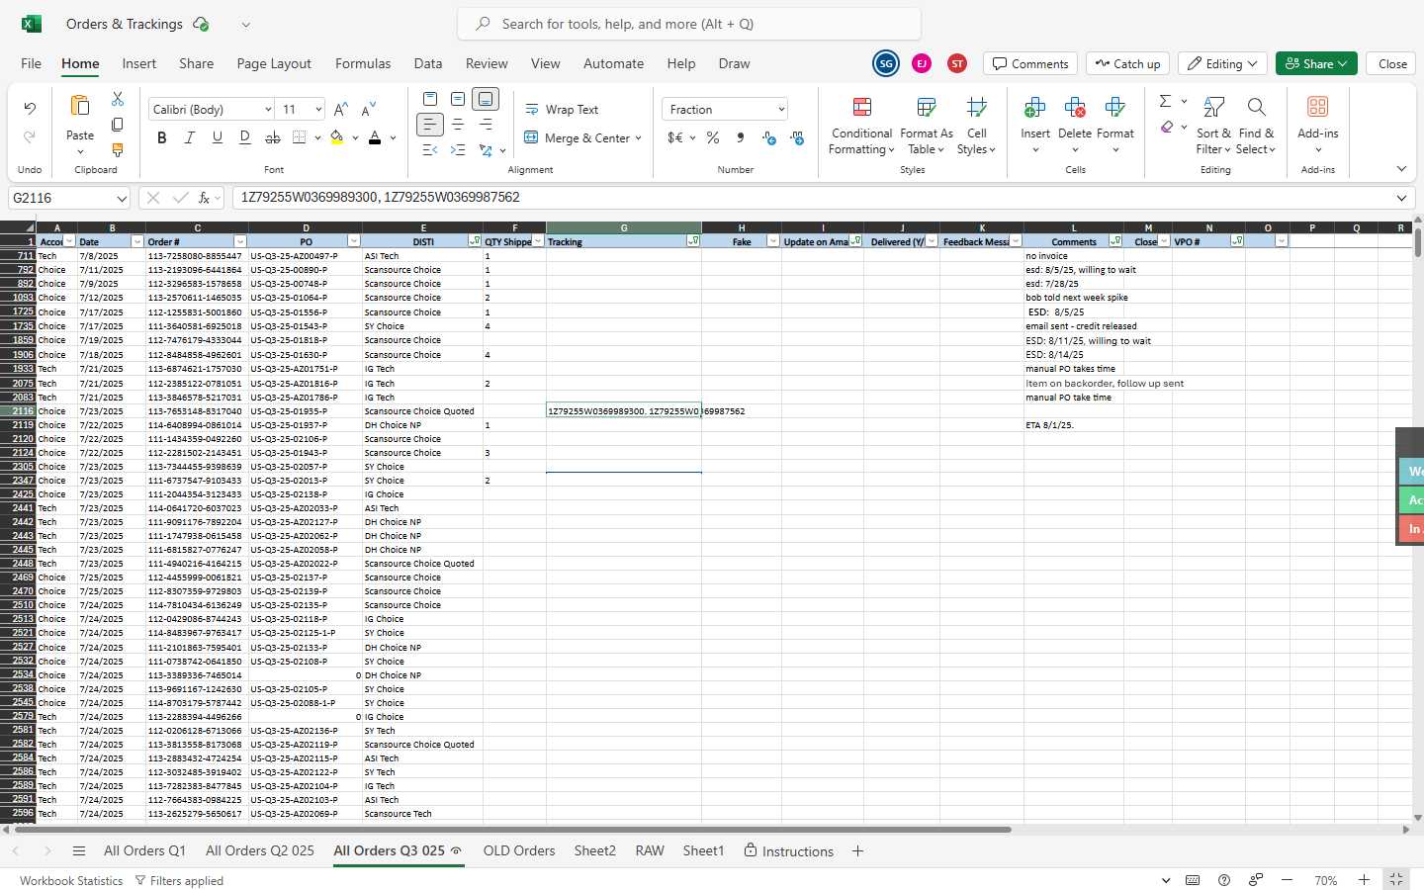Switch to the All Orders Q1 sheet
Viewport: 1424px width, 890px height.
pos(144,850)
